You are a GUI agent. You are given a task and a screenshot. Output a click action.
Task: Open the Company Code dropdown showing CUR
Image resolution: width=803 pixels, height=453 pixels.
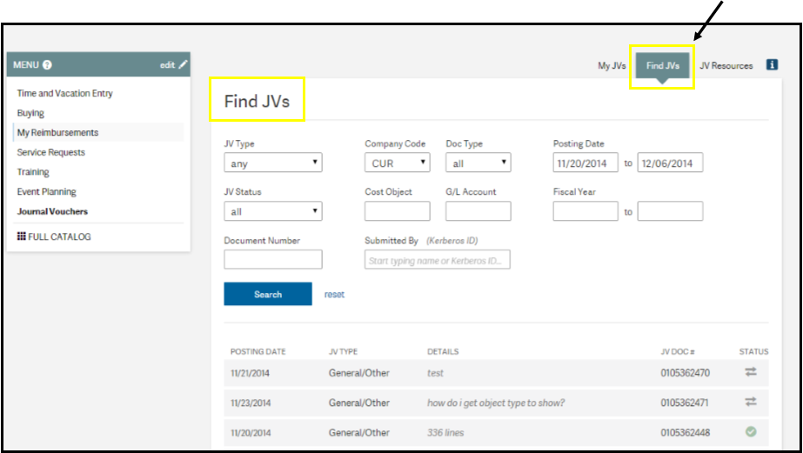pos(397,163)
